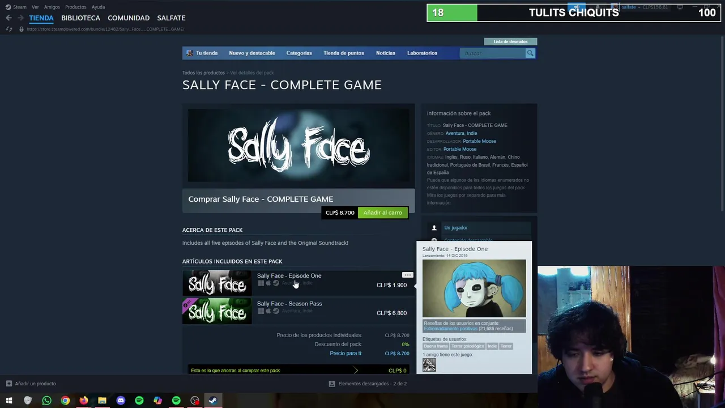Click the Buena trama tag
Image resolution: width=725 pixels, height=408 pixels.
[436, 346]
